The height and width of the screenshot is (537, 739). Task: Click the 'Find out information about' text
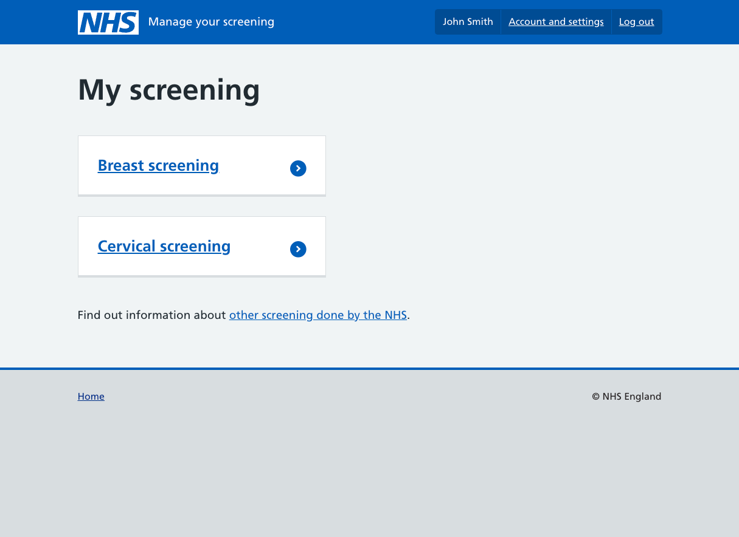point(151,315)
